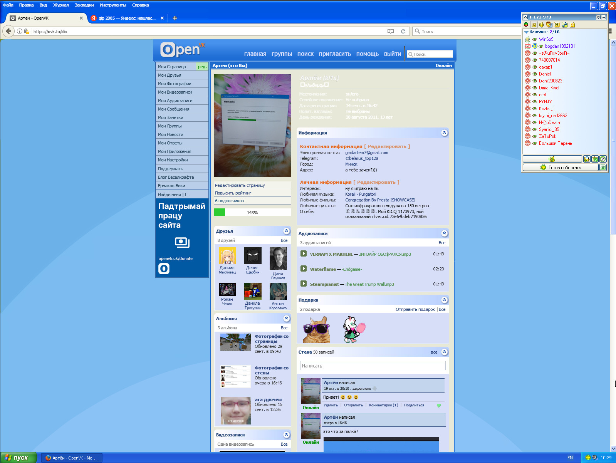Click the 'ред.' edit button near Моя Страница
Screen dimensions: 616x463
pos(202,67)
